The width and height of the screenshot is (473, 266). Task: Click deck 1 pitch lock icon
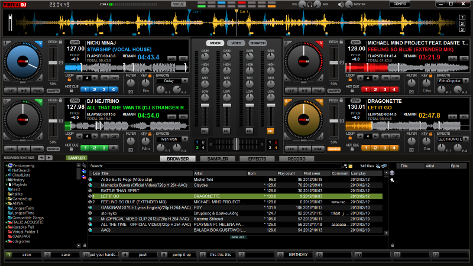(60, 41)
